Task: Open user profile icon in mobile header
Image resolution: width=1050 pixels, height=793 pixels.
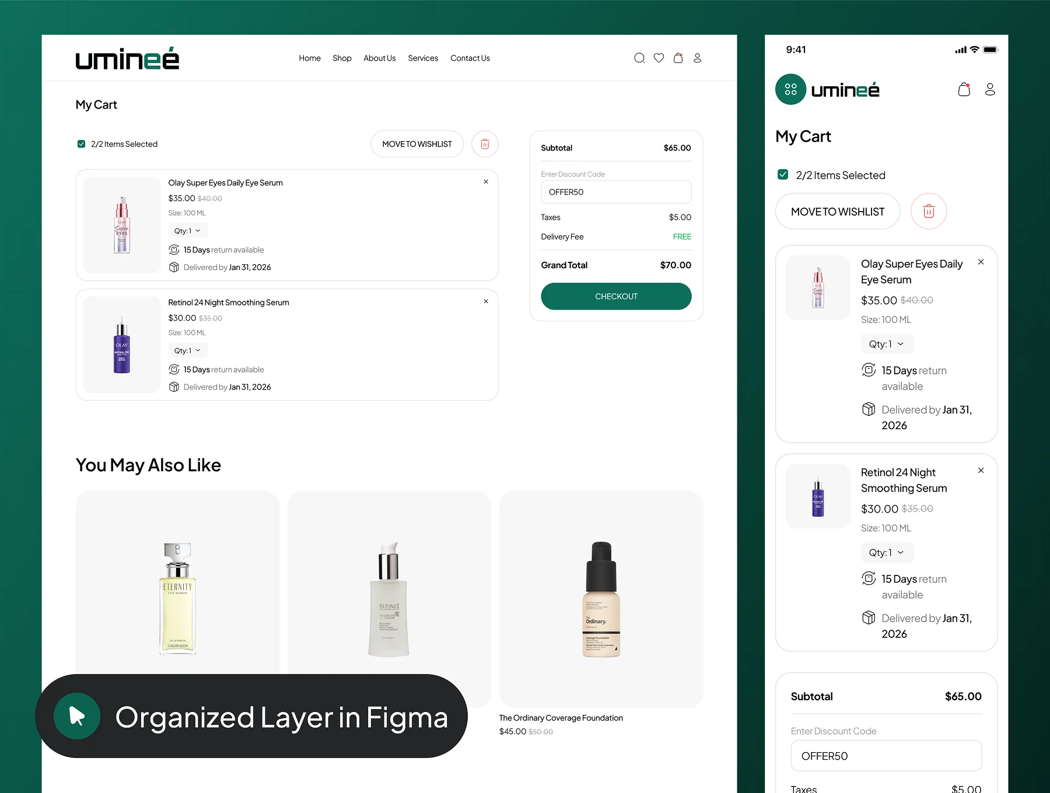Action: pyautogui.click(x=990, y=89)
